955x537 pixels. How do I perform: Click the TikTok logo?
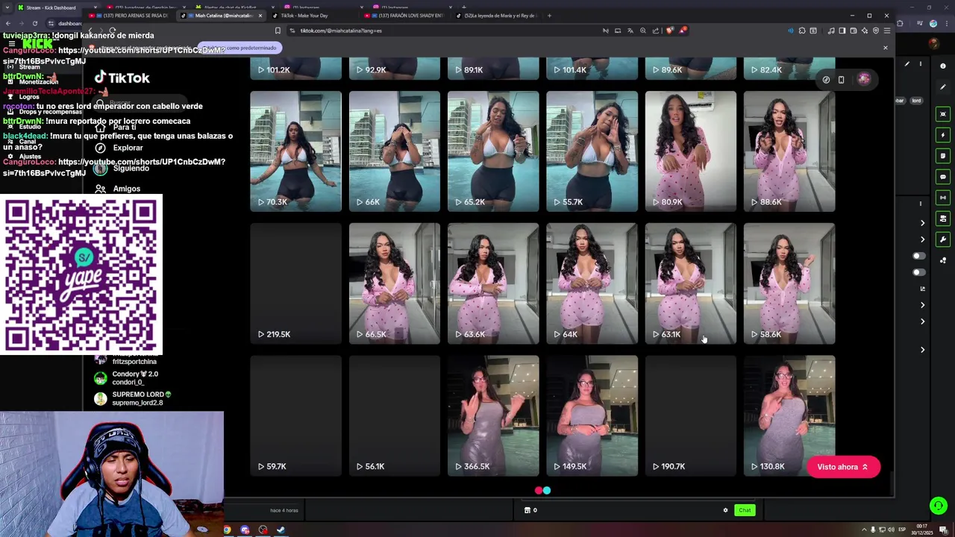[122, 78]
